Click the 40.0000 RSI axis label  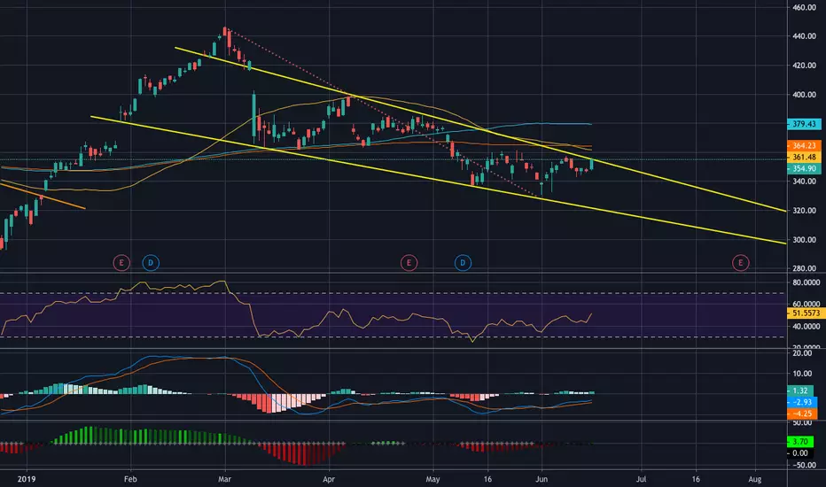(806, 327)
